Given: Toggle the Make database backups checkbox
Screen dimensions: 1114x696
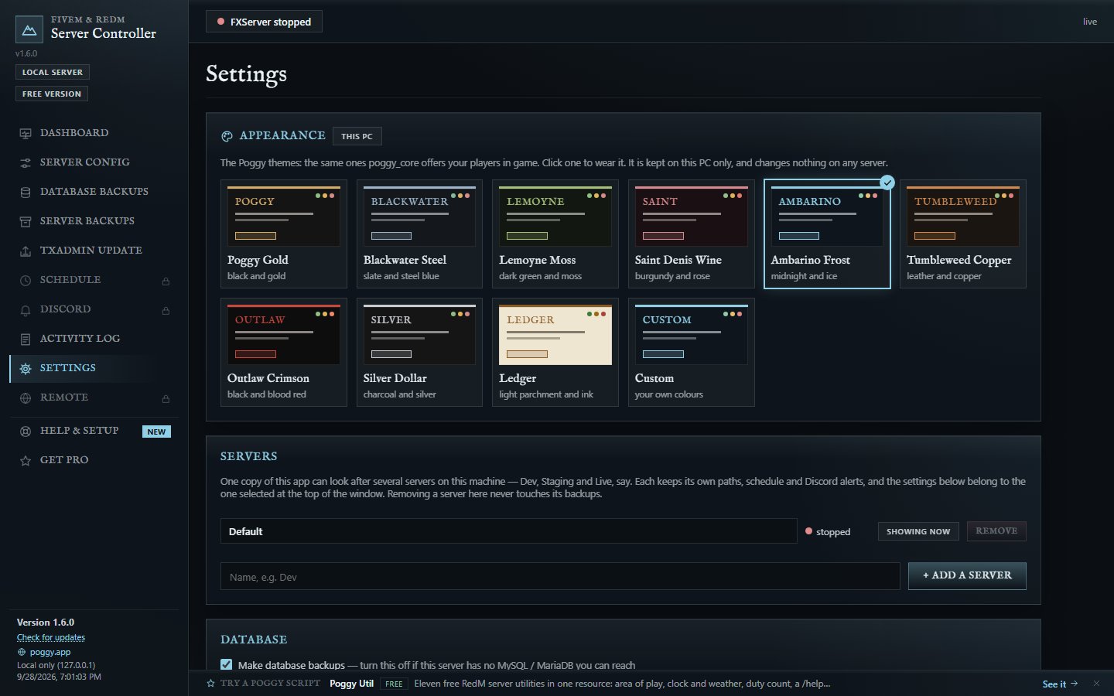Looking at the screenshot, I should tap(226, 664).
